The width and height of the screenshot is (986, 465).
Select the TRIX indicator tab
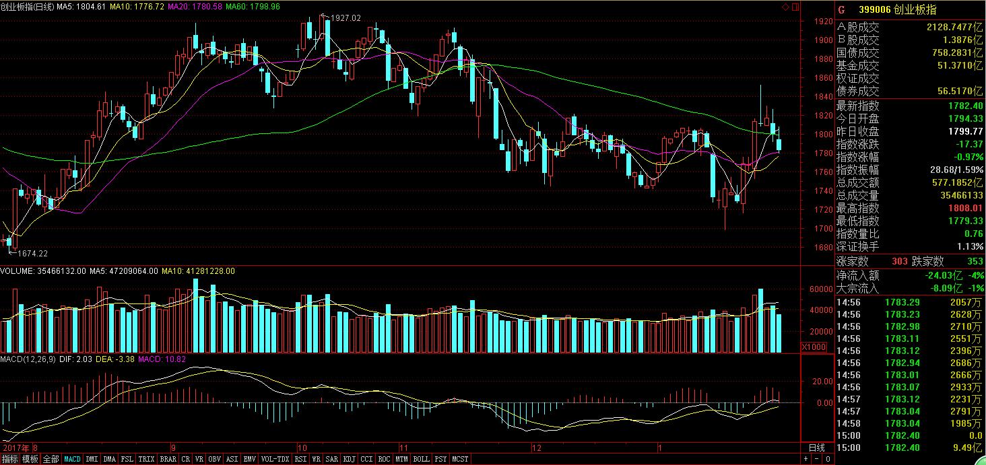coord(146,459)
